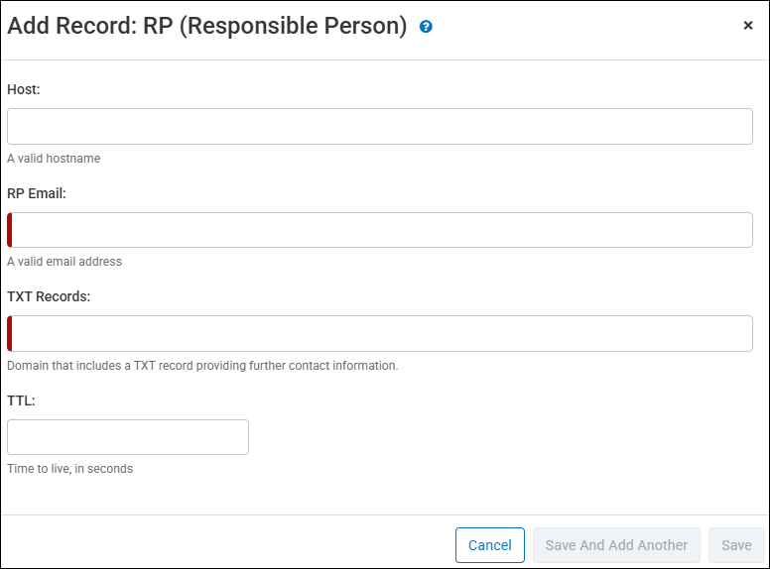Click the 'A valid email address' hint
Screen dimensions: 770x569
point(64,262)
